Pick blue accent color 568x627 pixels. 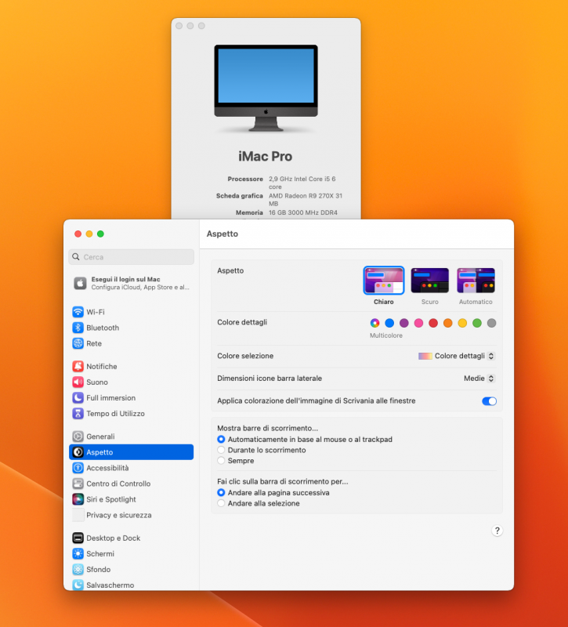click(389, 323)
